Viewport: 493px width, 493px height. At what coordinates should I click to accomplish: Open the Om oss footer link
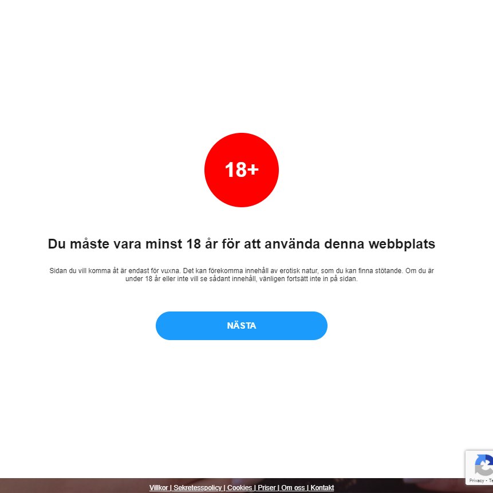pyautogui.click(x=293, y=488)
